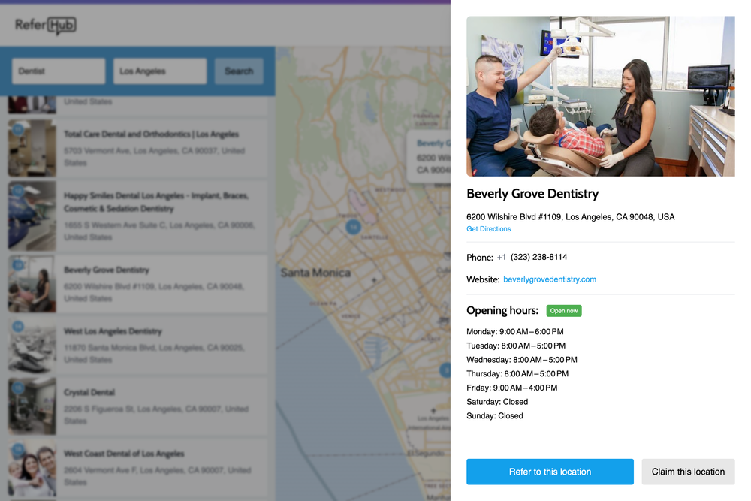
Task: Click Sunday: Closed entry
Action: (495, 415)
